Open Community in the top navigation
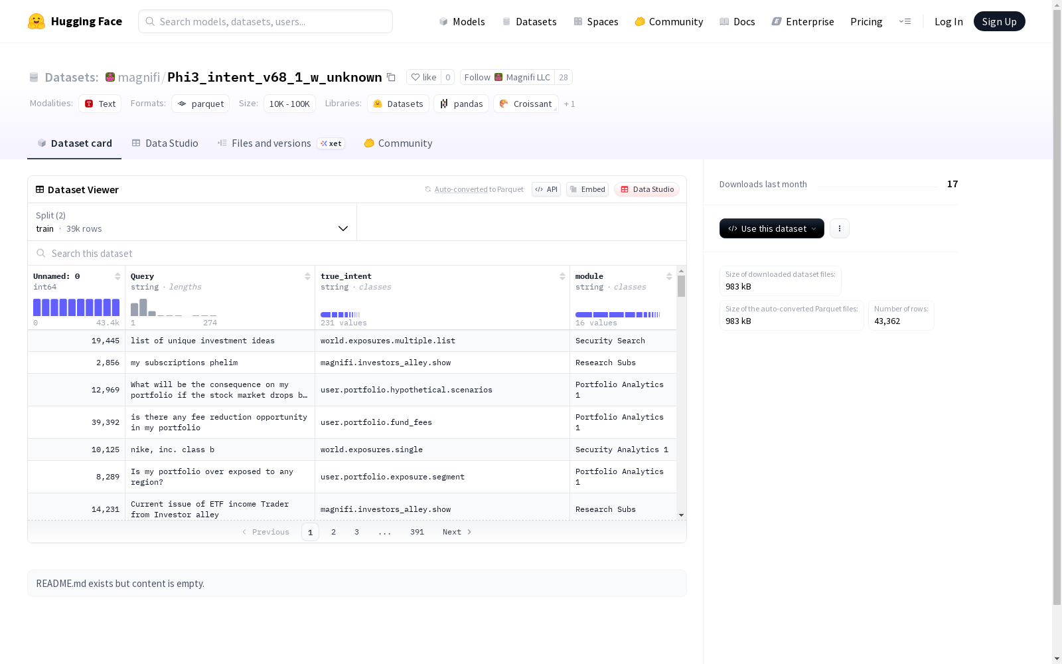 [669, 21]
